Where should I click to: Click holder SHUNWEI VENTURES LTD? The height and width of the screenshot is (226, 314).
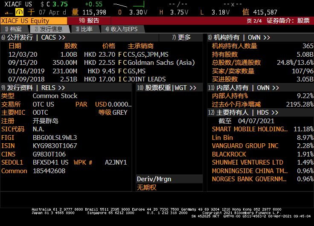247,162
